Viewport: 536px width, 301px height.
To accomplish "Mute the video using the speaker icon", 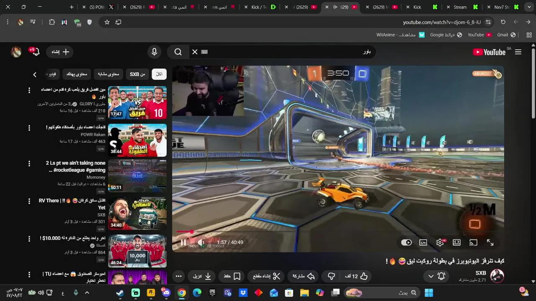I will pos(201,242).
